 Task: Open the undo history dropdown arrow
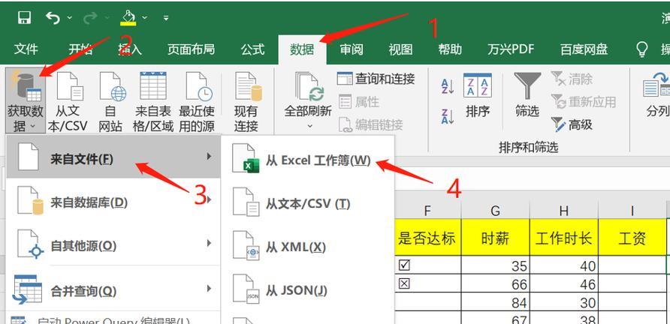tap(69, 18)
